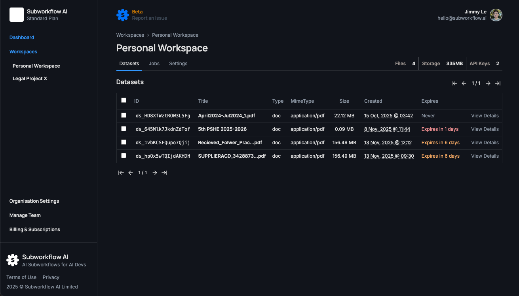Click Workspaces in the breadcrumb trail

point(130,35)
